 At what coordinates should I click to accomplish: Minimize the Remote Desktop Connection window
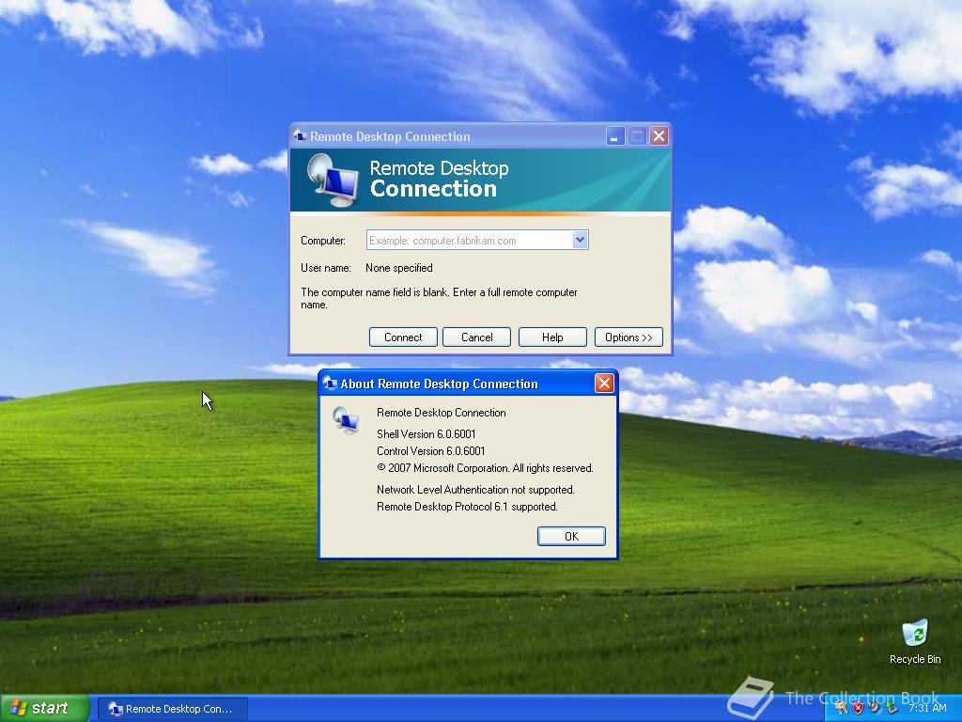tap(614, 135)
